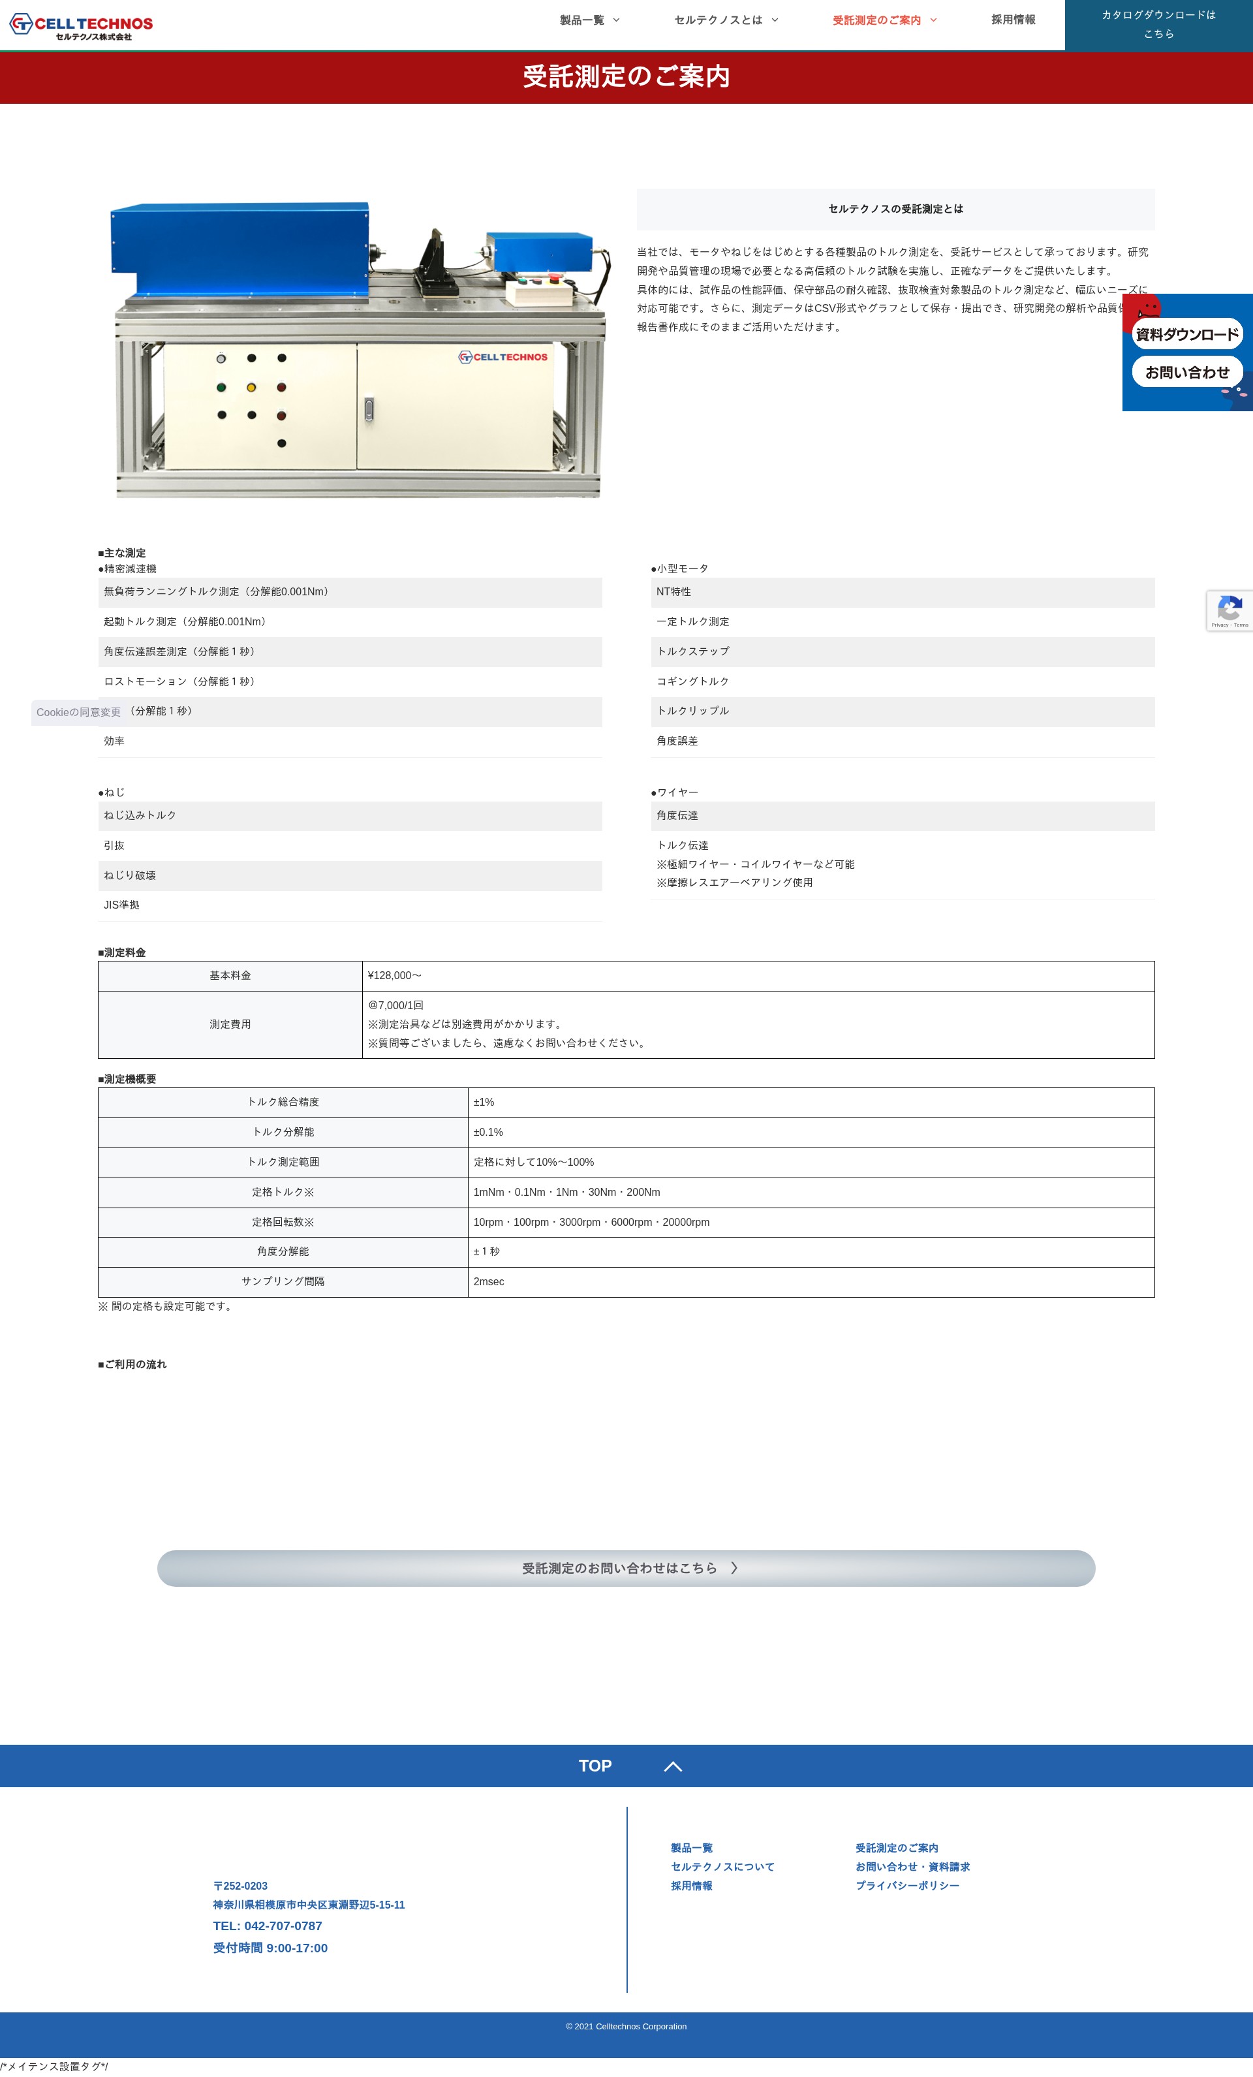Click the 2msec sampling interval cell
The height and width of the screenshot is (2077, 1253).
coord(811,1282)
